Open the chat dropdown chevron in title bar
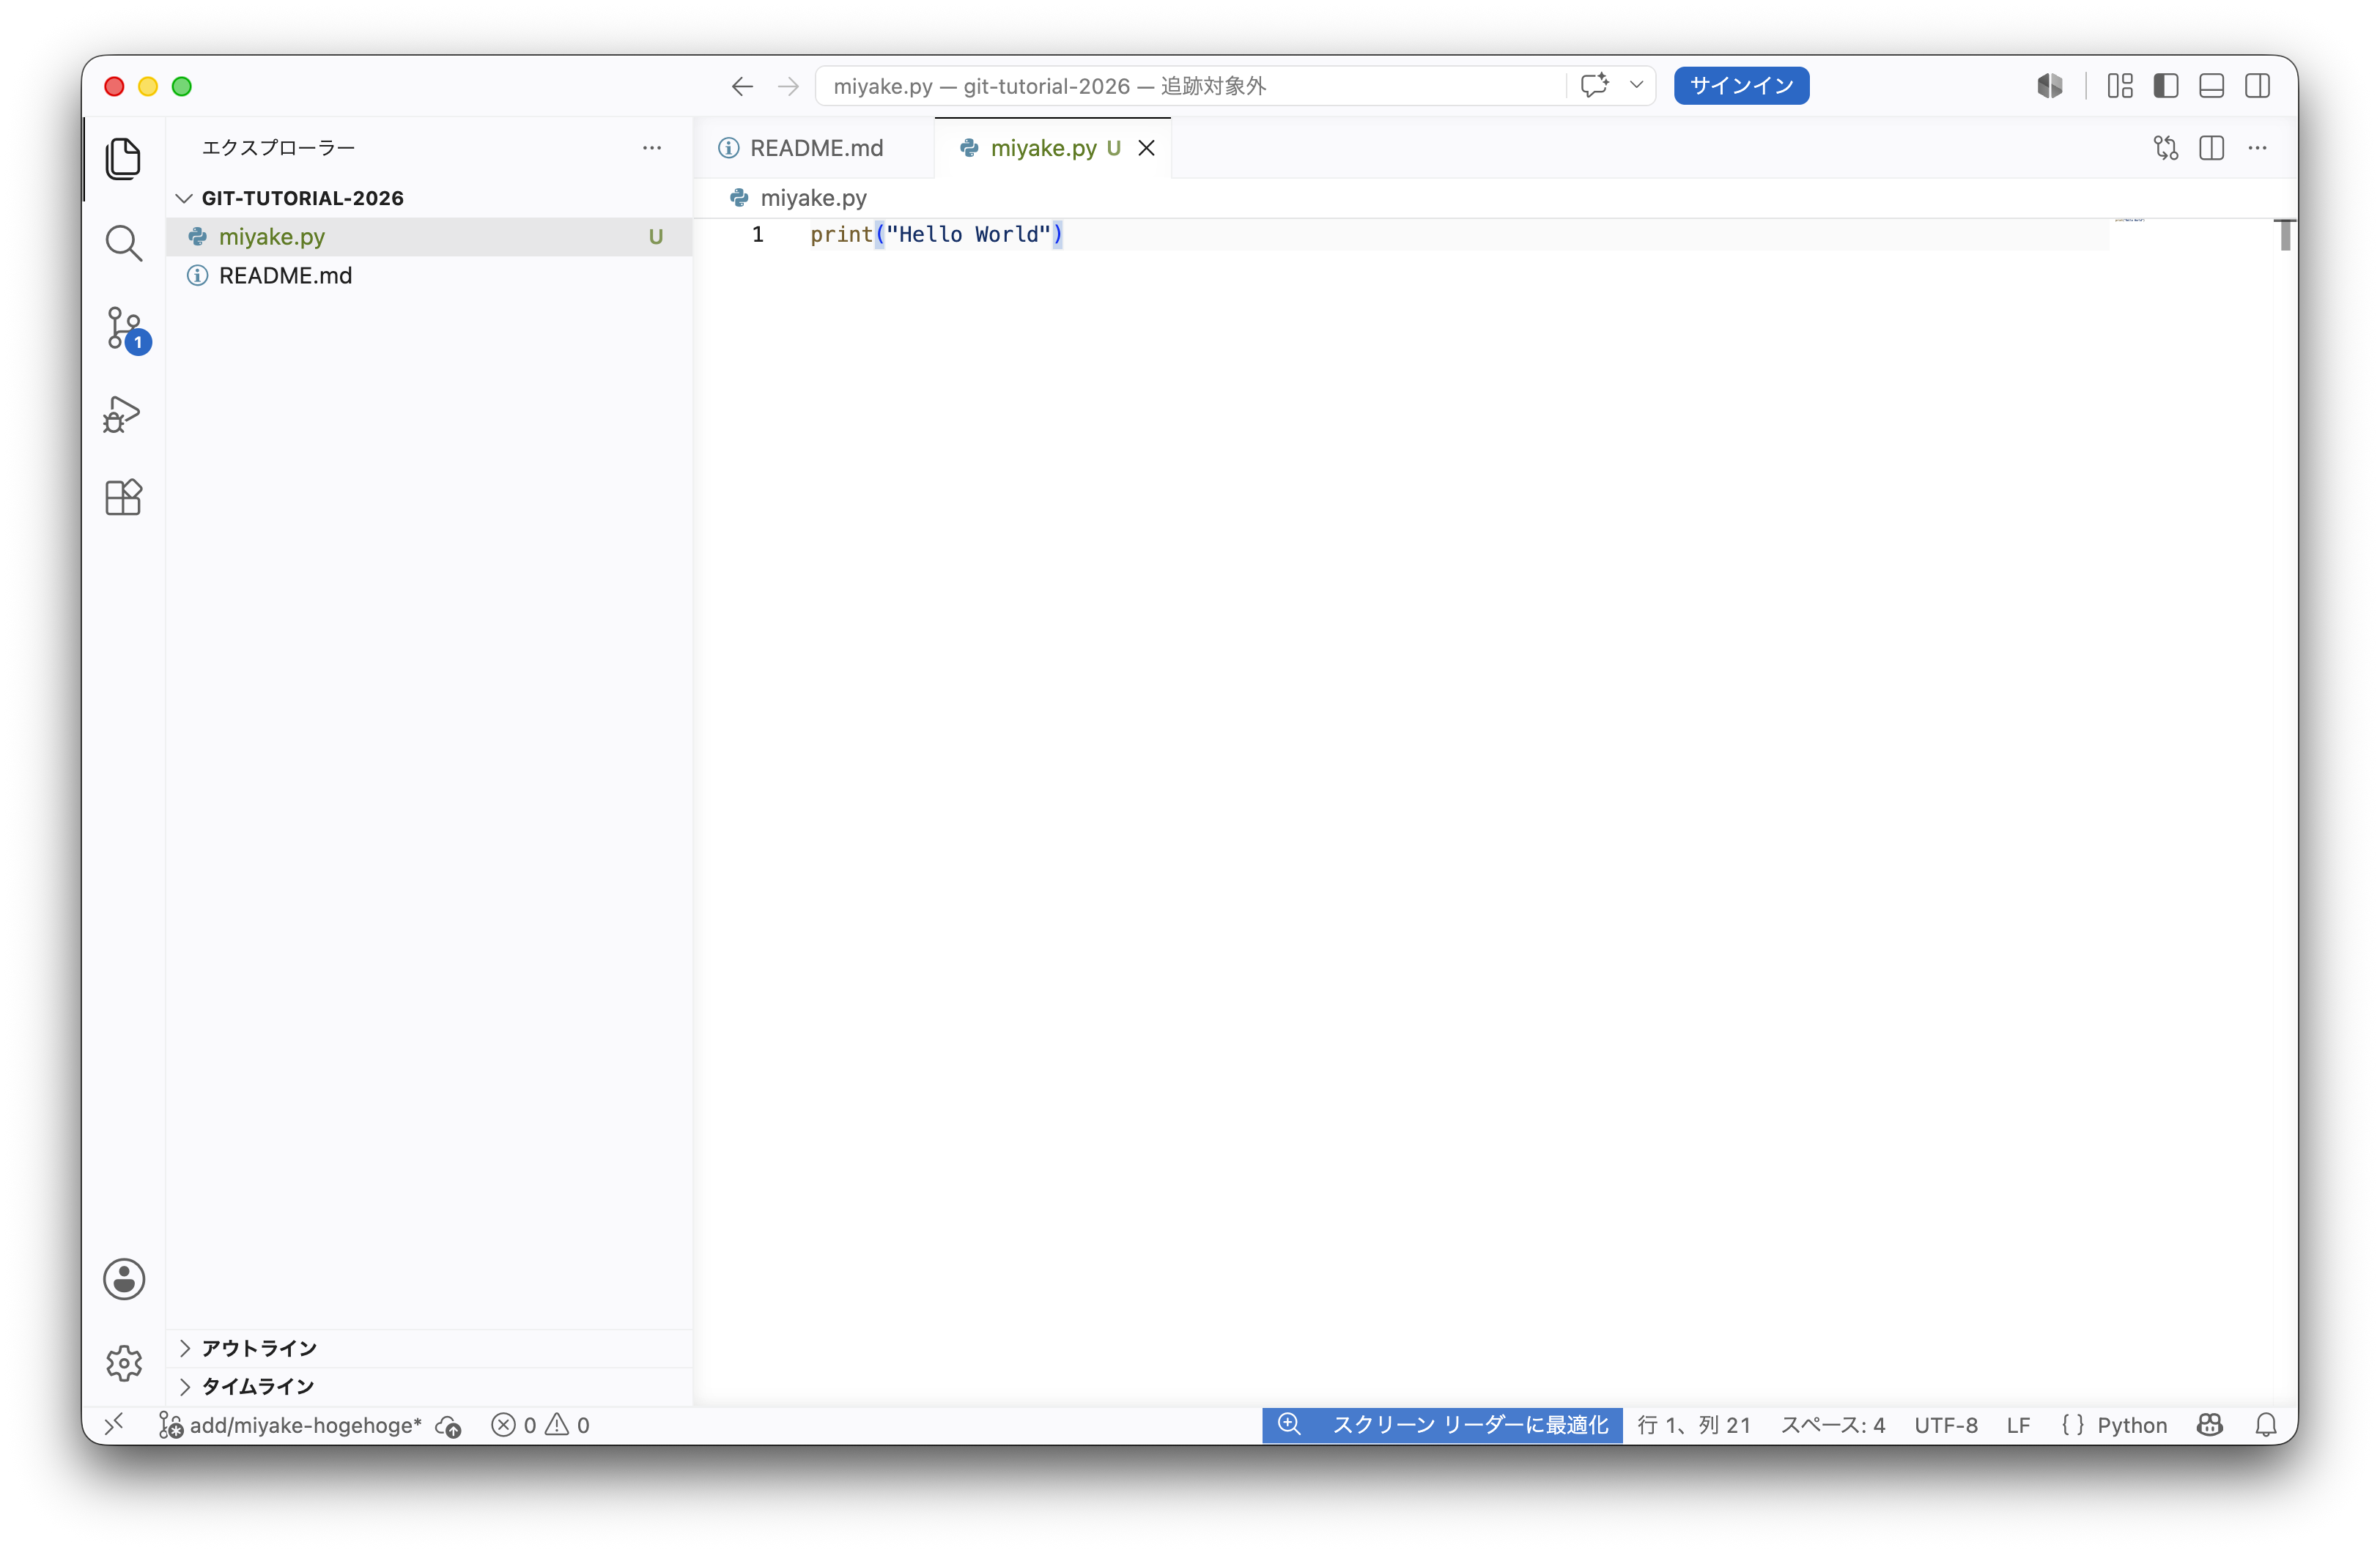This screenshot has width=2380, height=1553. pos(1637,85)
